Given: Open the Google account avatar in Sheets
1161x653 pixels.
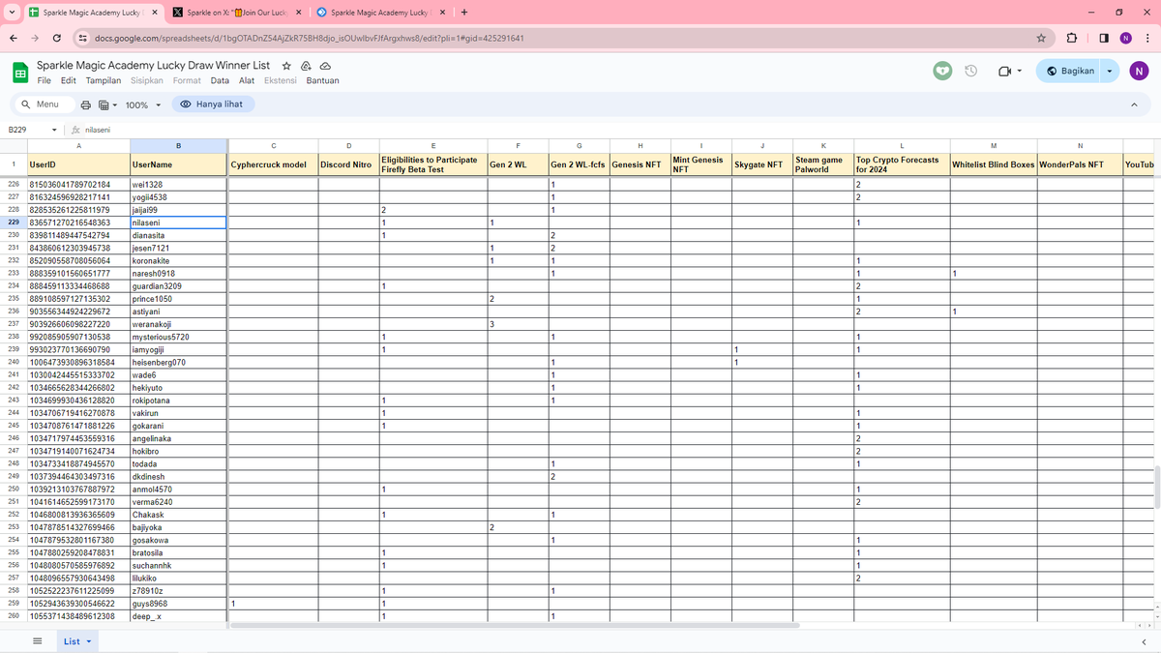Looking at the screenshot, I should tap(1139, 72).
